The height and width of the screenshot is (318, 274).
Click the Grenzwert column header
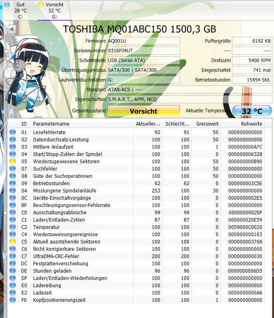206,124
